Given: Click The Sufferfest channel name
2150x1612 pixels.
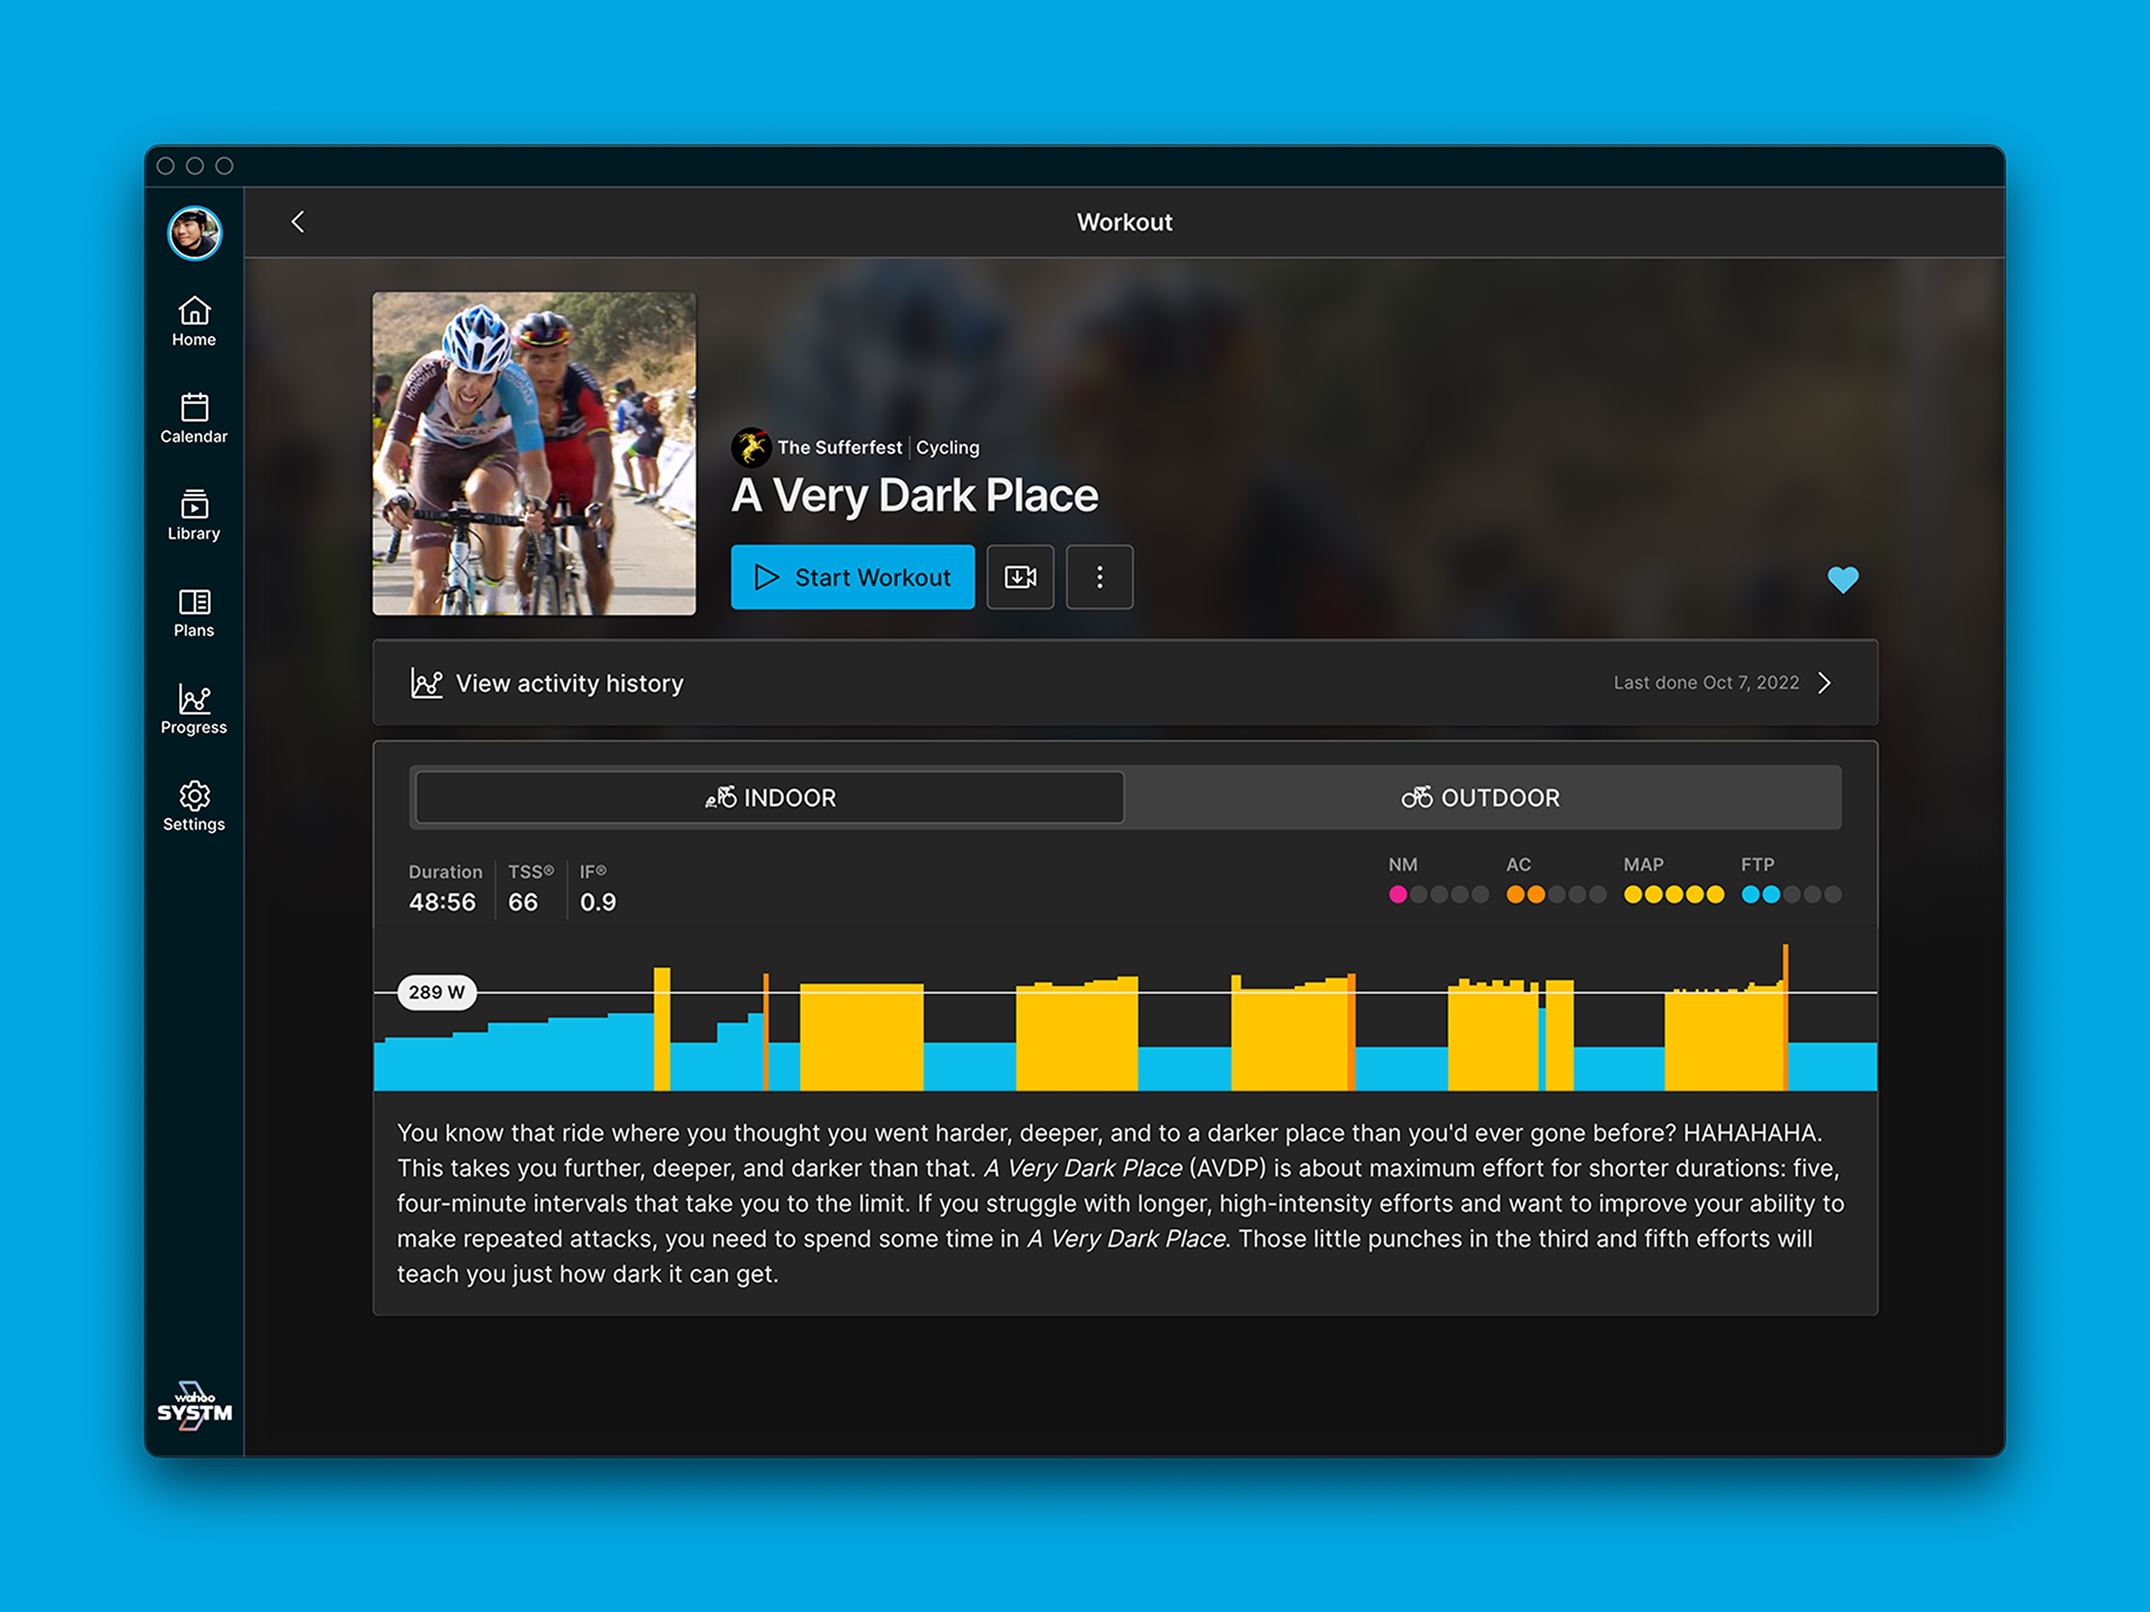Looking at the screenshot, I should pos(840,448).
